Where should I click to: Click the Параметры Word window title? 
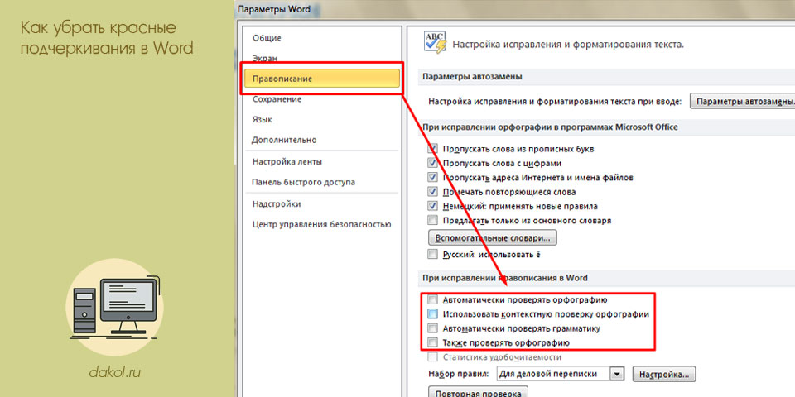(274, 9)
